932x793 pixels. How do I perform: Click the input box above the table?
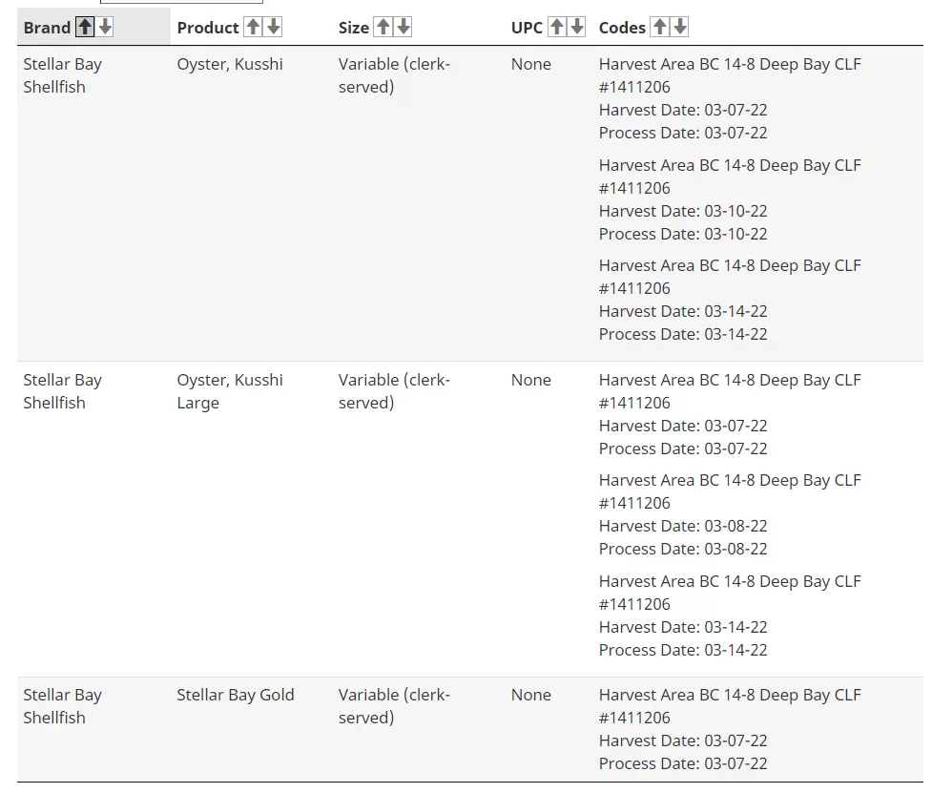pyautogui.click(x=181, y=2)
